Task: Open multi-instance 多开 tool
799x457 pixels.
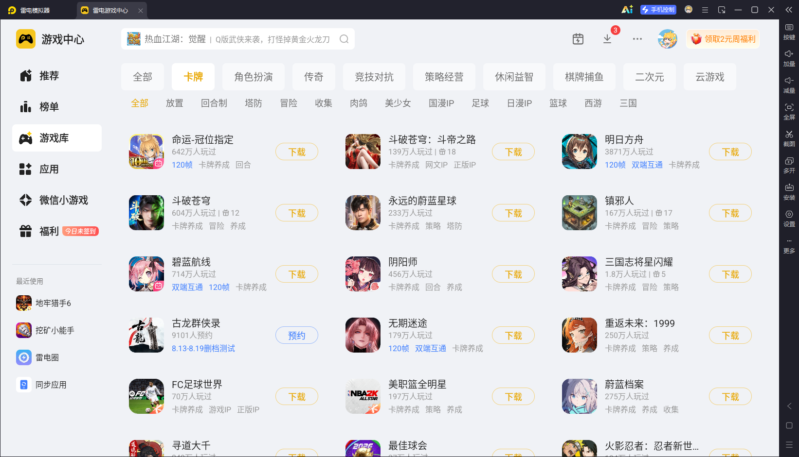Action: tap(789, 165)
